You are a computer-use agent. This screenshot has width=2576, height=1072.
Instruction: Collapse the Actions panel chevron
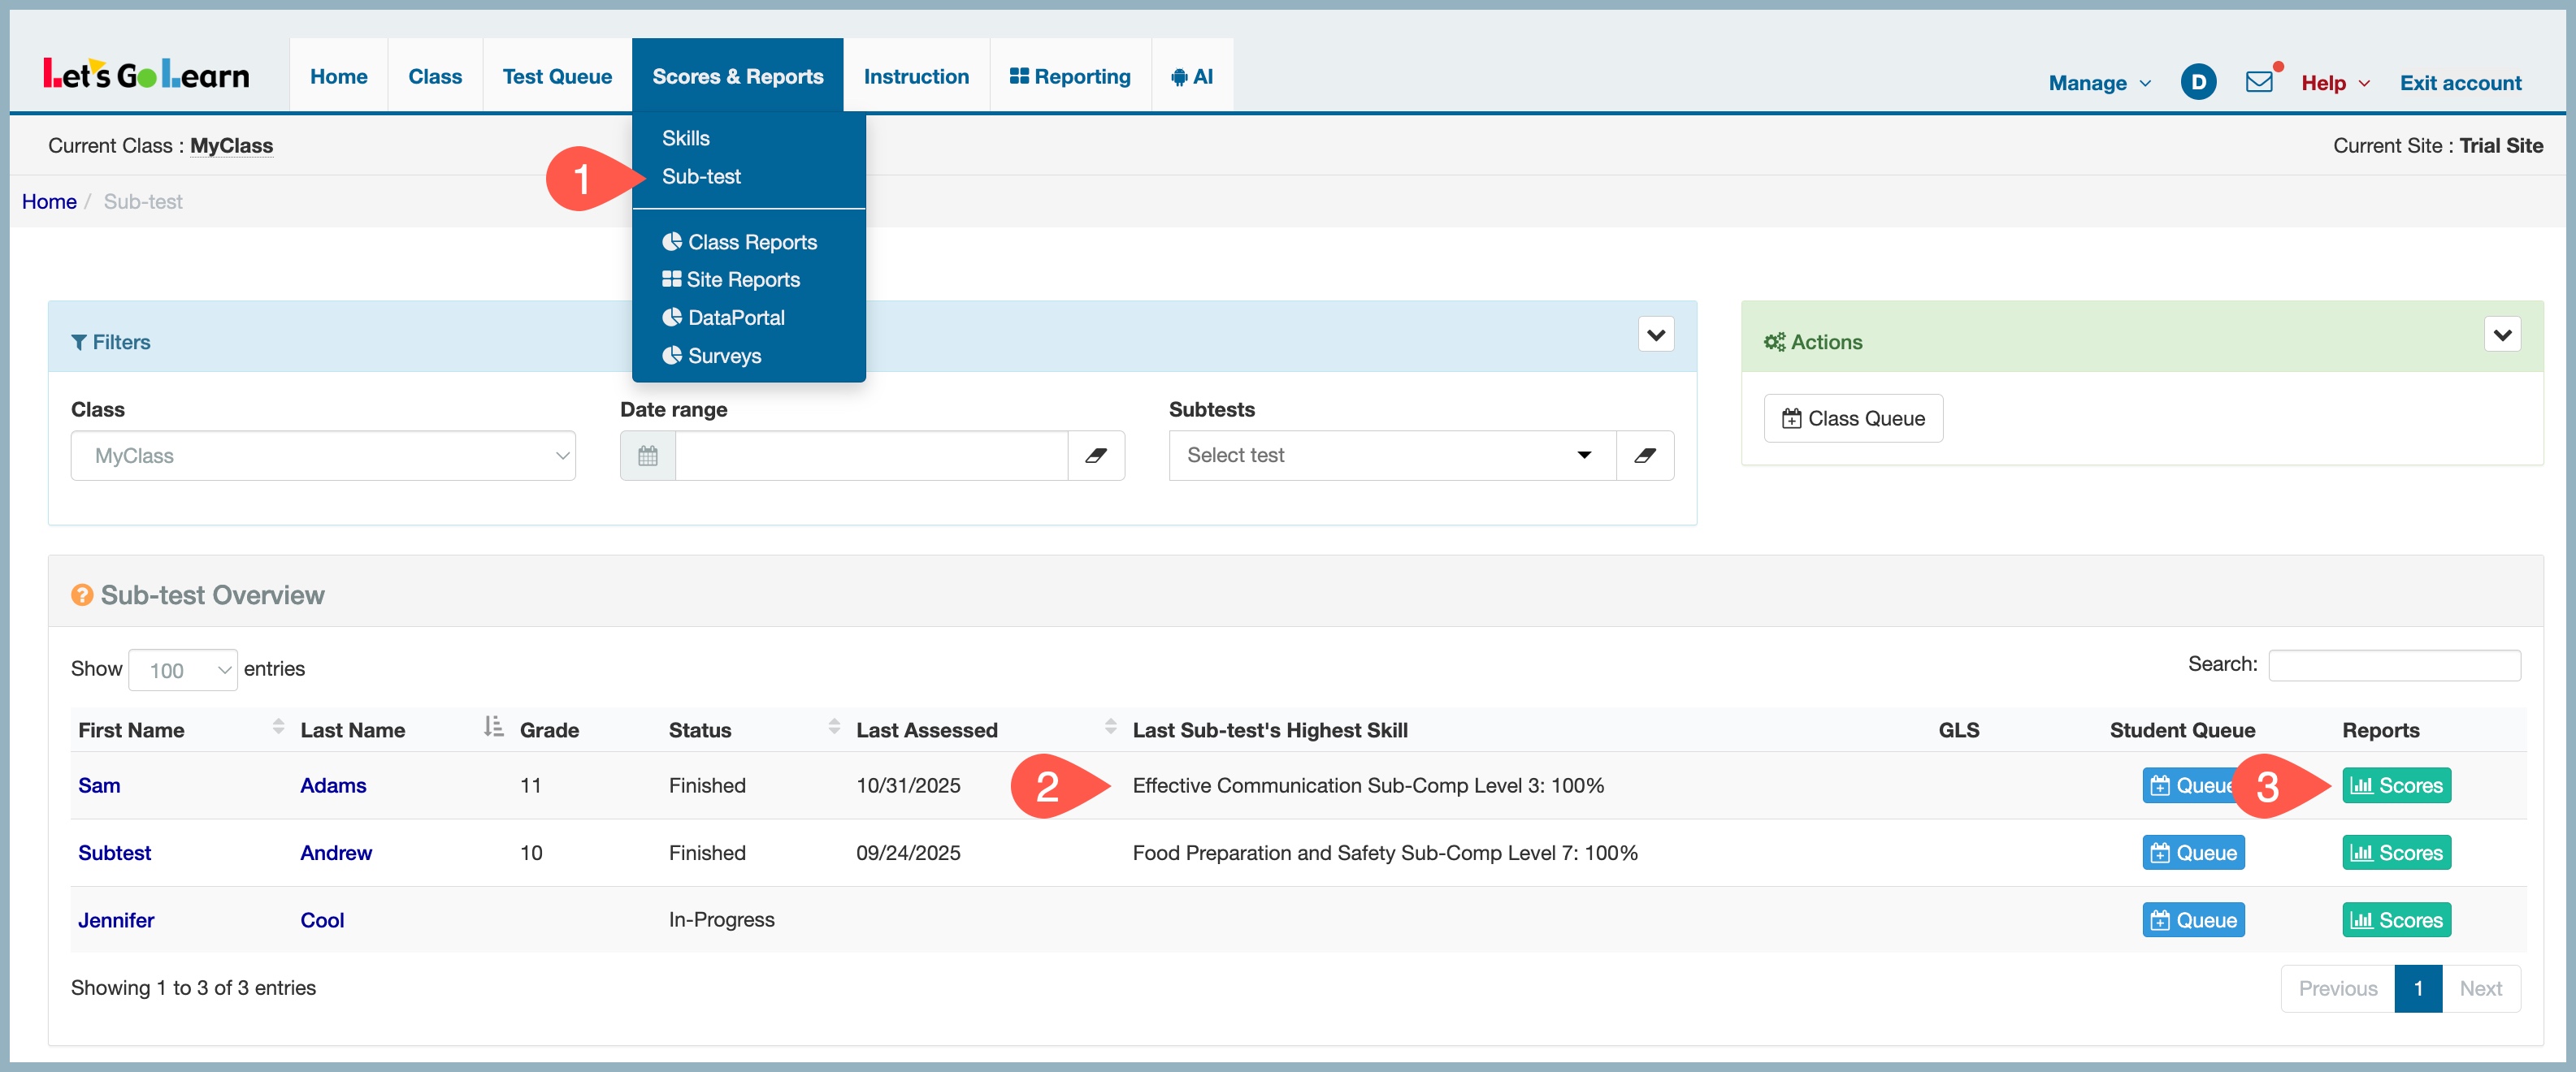tap(2501, 335)
